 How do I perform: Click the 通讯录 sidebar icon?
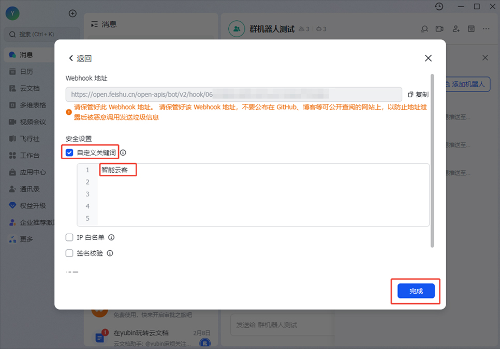tap(12, 189)
